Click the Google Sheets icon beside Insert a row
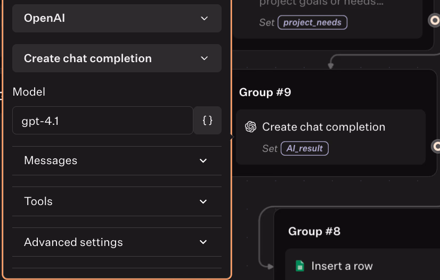Image resolution: width=440 pixels, height=280 pixels. [300, 266]
